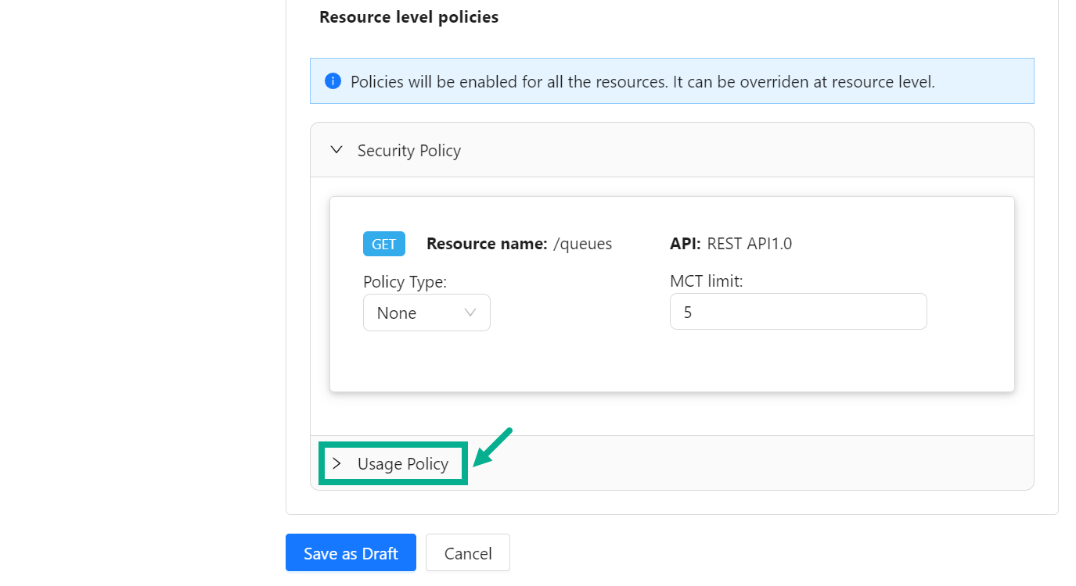
Task: Select the /queues resource name text
Action: [x=582, y=244]
